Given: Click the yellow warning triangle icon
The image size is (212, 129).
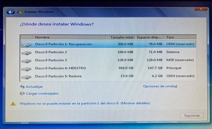Looking at the screenshot, I should [13, 104].
